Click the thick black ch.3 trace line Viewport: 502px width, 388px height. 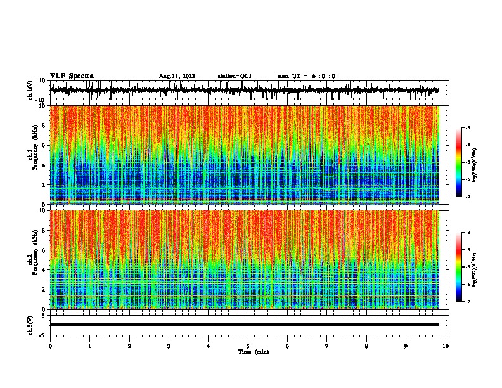245,325
